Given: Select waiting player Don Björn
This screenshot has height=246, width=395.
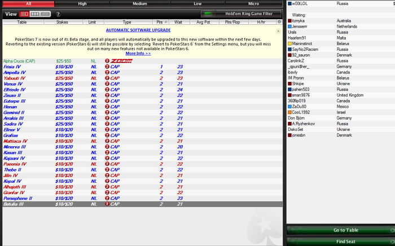Looking at the screenshot, I should coord(296,118).
